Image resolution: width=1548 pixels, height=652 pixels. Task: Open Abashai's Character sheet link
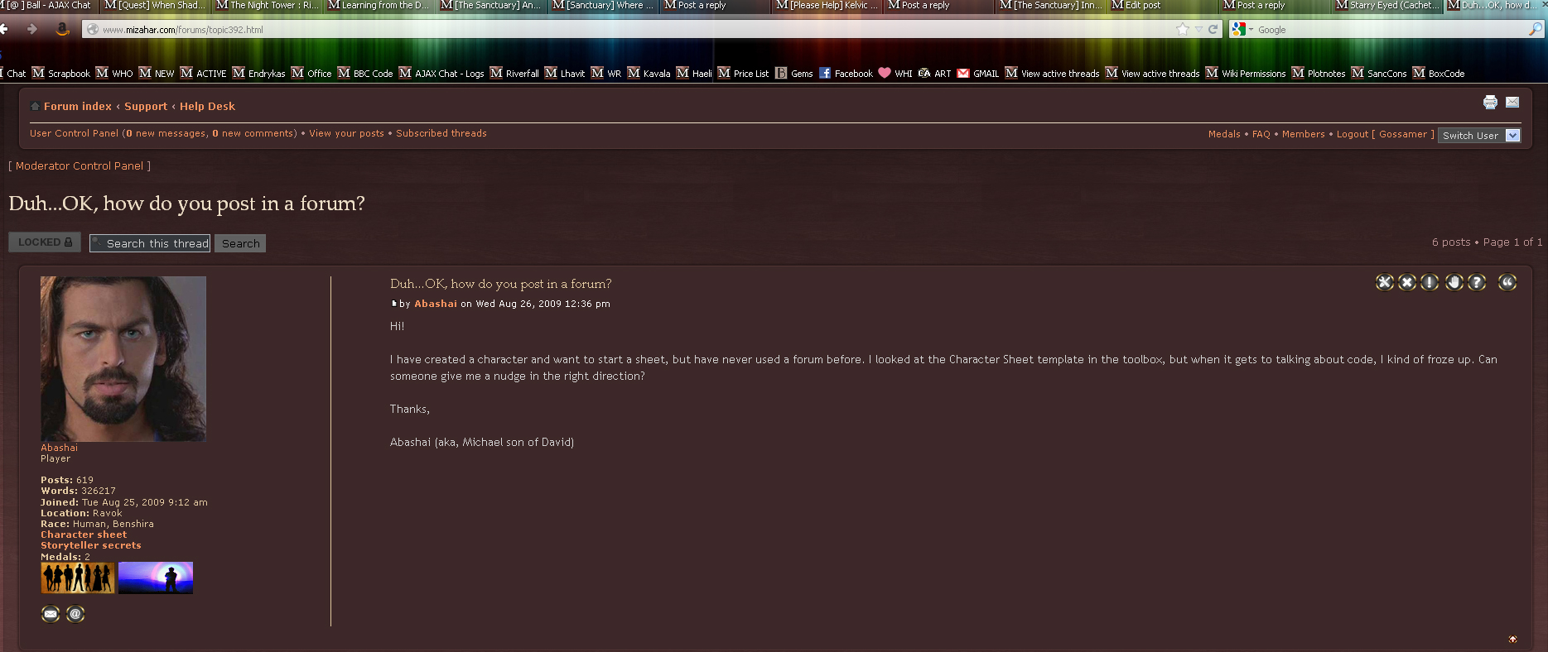tap(84, 535)
